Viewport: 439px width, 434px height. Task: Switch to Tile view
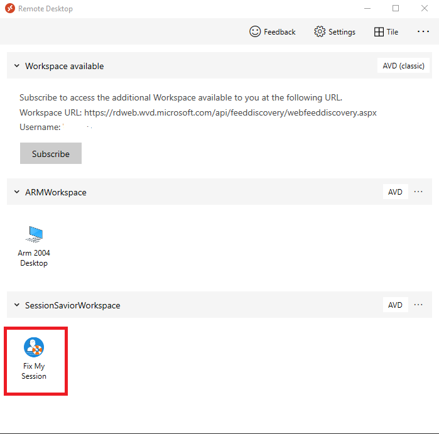386,32
